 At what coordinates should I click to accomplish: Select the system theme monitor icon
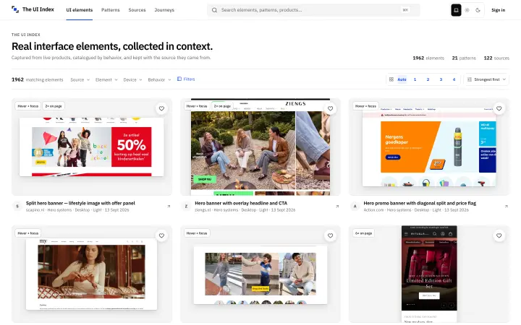[x=456, y=10]
